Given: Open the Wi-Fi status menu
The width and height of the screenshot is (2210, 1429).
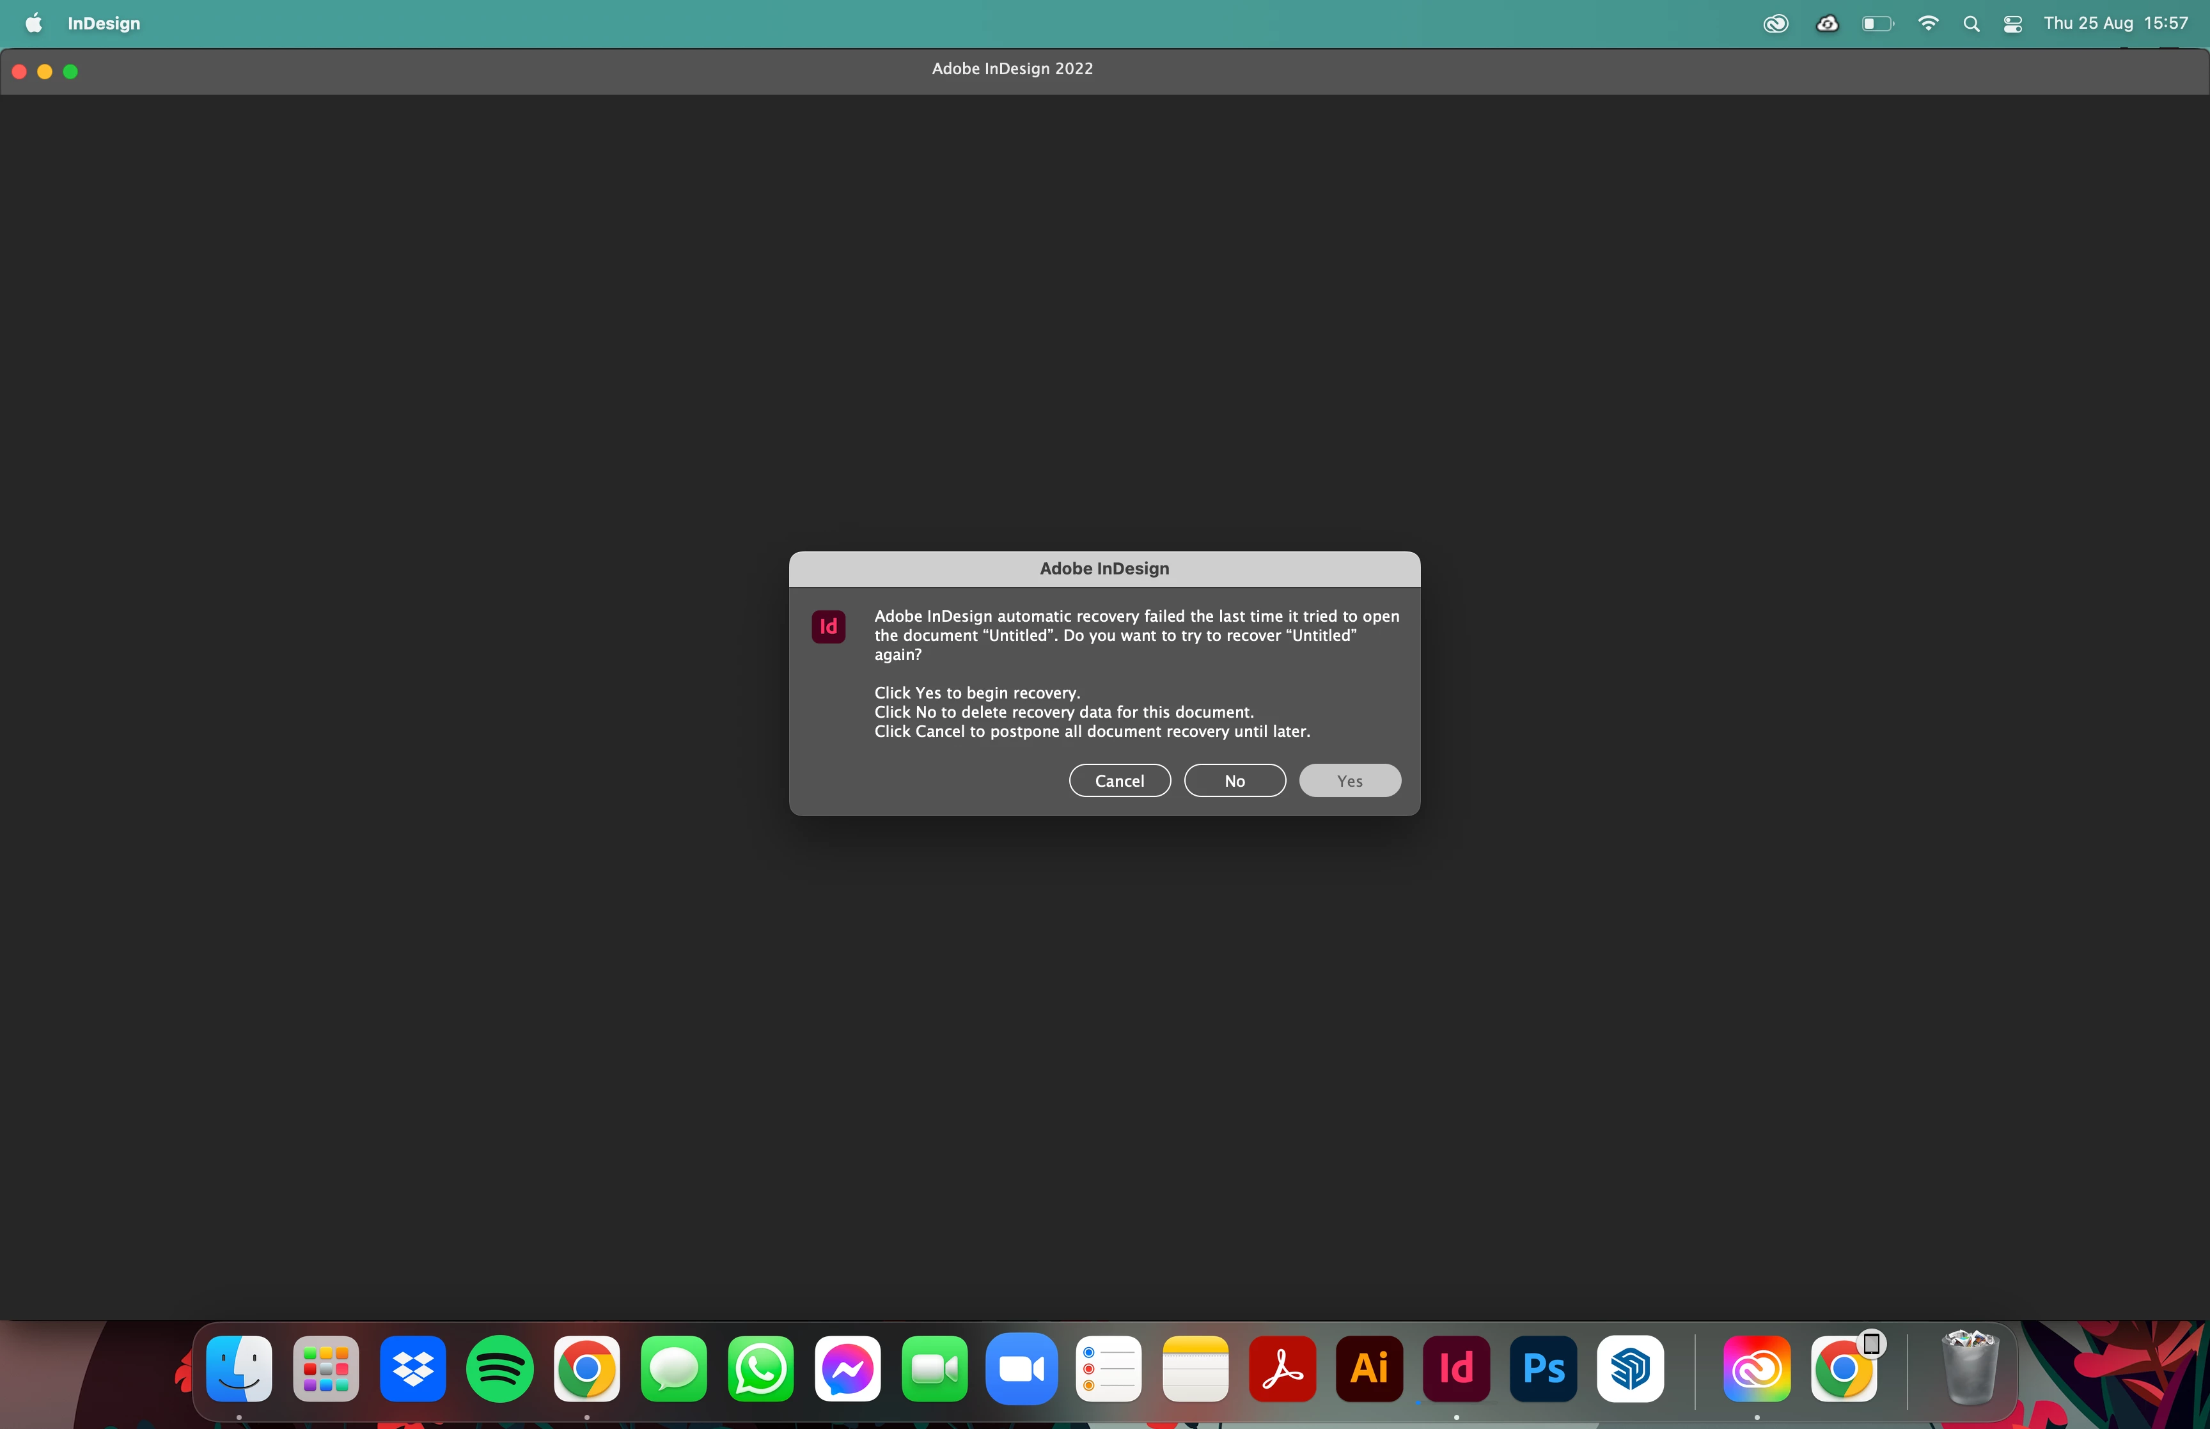Looking at the screenshot, I should [x=1928, y=23].
